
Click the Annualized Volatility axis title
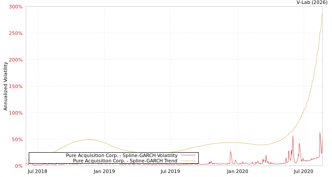pos(5,86)
